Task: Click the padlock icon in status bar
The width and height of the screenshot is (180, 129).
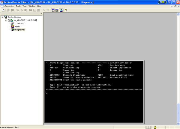Action: click(155, 127)
